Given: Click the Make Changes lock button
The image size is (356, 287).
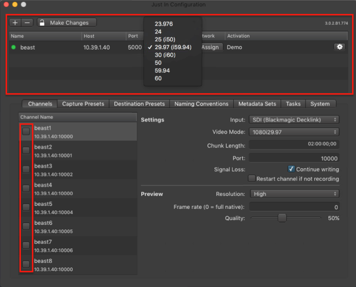Looking at the screenshot, I should 67,23.
